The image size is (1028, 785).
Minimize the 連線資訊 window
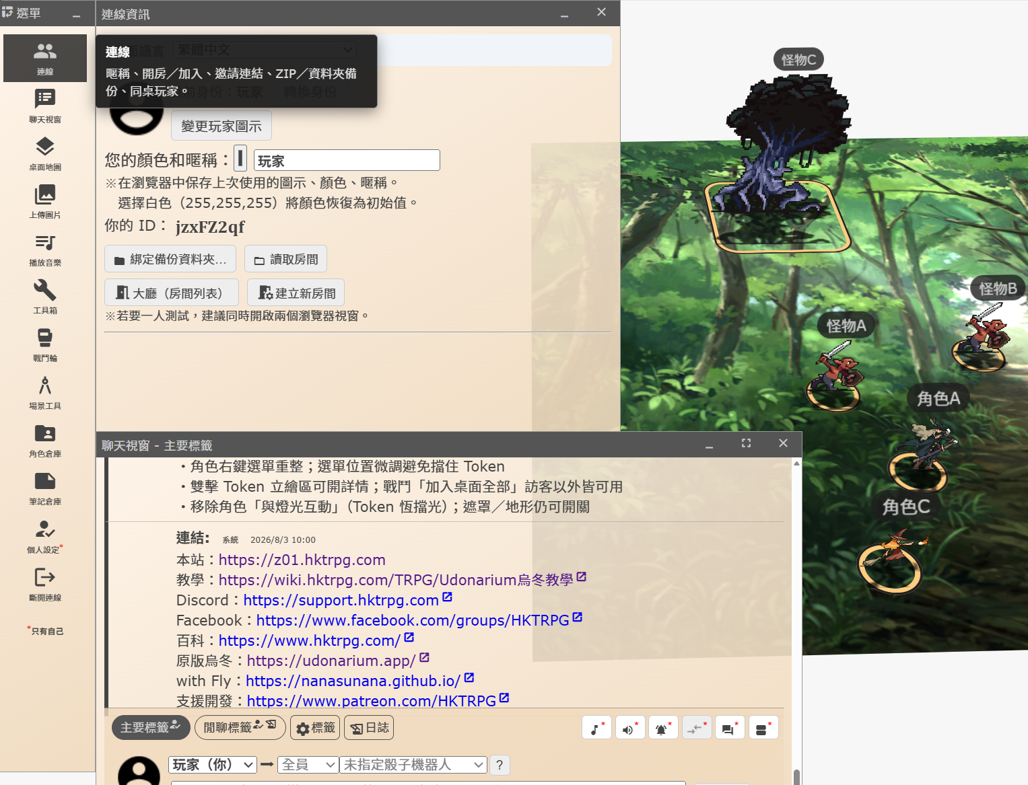564,14
